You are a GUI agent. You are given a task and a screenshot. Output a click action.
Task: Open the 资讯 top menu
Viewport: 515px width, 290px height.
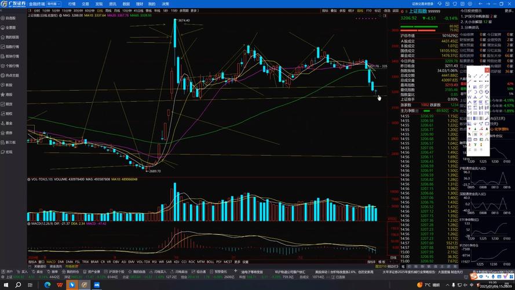(113, 3)
